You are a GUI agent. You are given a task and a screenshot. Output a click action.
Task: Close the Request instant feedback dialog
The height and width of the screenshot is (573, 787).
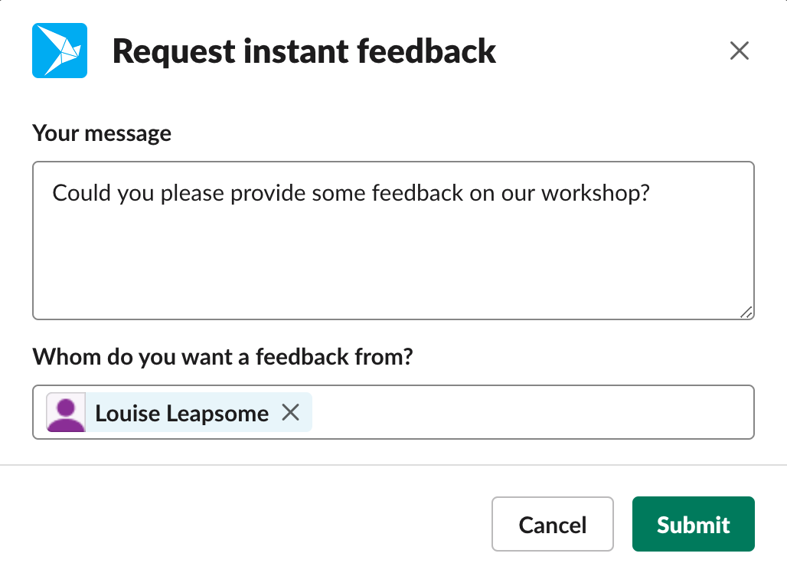click(x=740, y=51)
